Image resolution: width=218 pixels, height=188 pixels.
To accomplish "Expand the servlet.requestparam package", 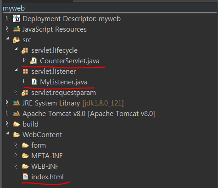I will (16, 92).
